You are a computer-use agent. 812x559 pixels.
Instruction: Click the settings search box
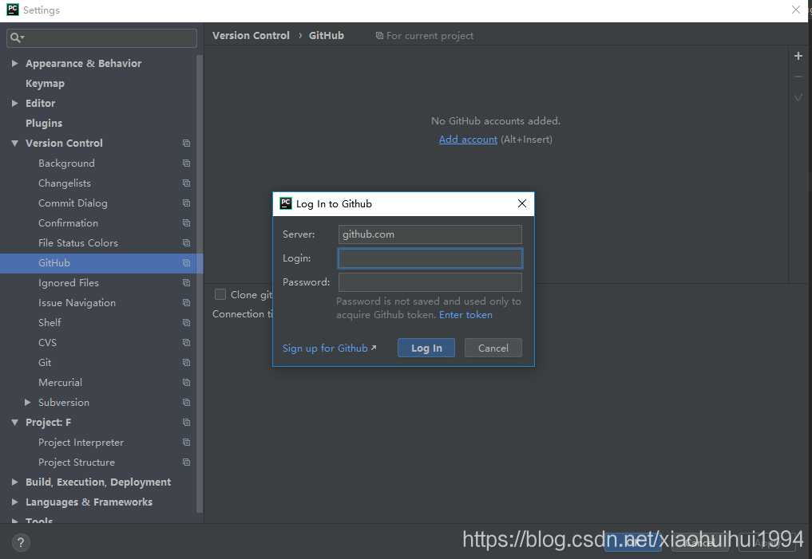101,37
